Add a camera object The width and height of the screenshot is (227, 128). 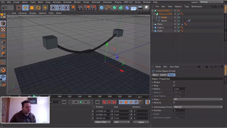pos(140,8)
